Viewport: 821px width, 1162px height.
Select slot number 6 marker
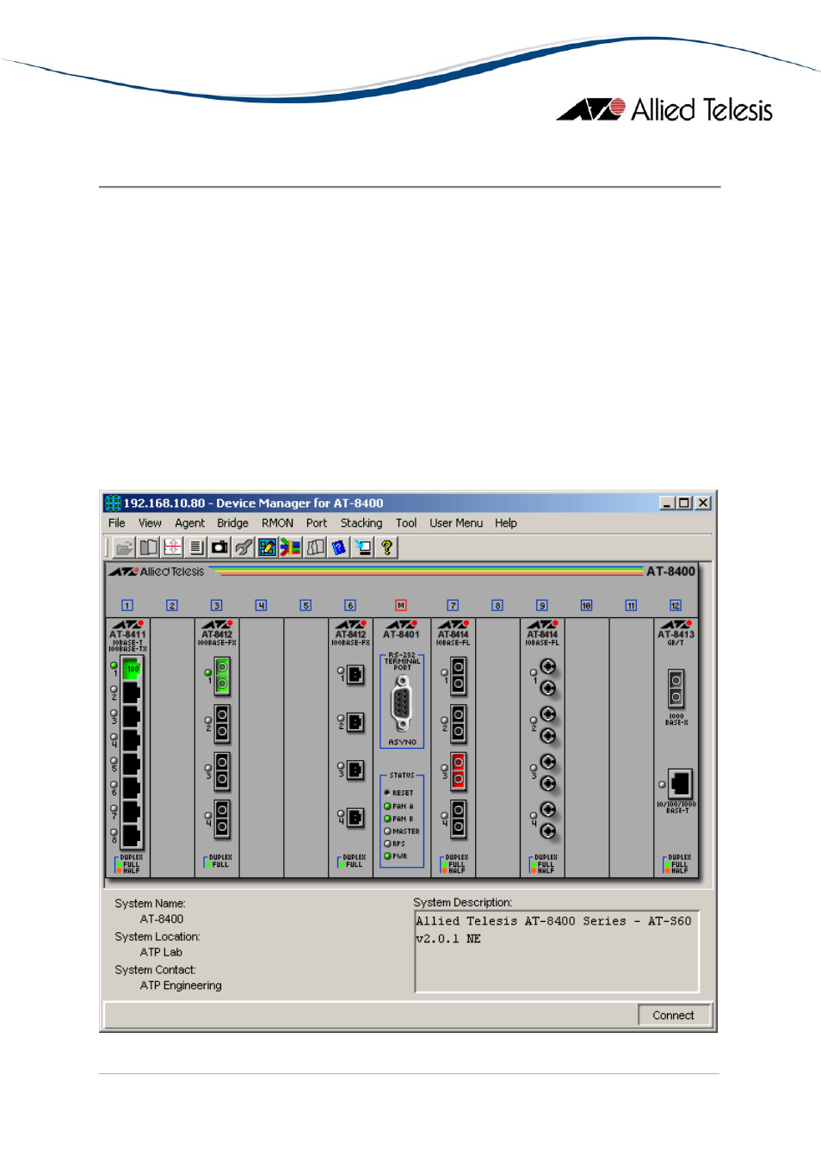tap(350, 605)
